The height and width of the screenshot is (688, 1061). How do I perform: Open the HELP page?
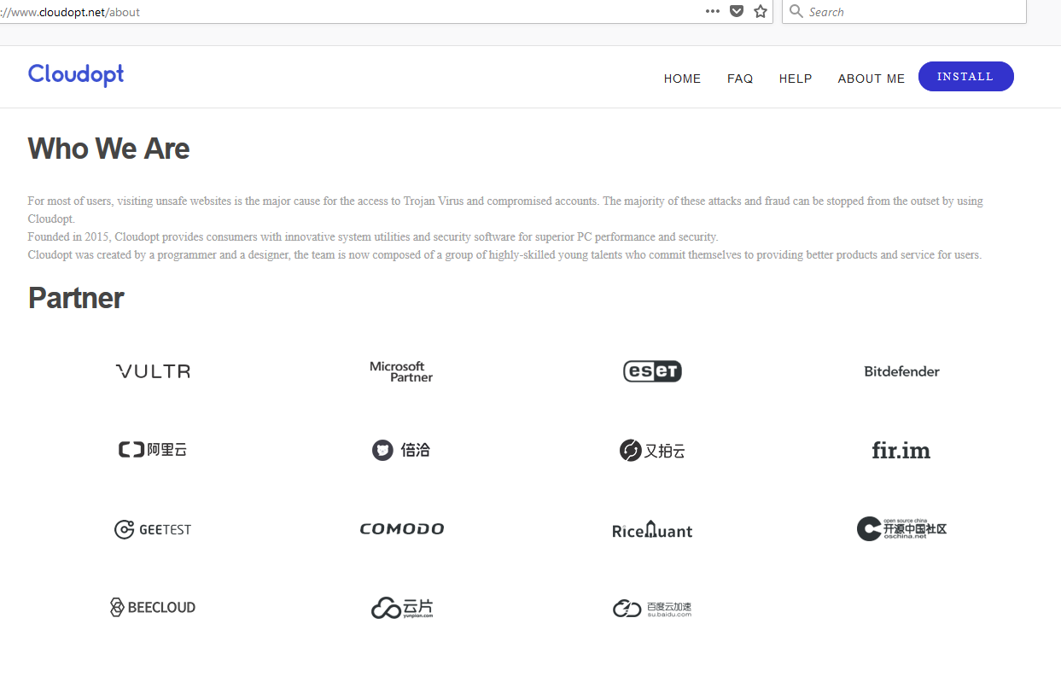(796, 79)
